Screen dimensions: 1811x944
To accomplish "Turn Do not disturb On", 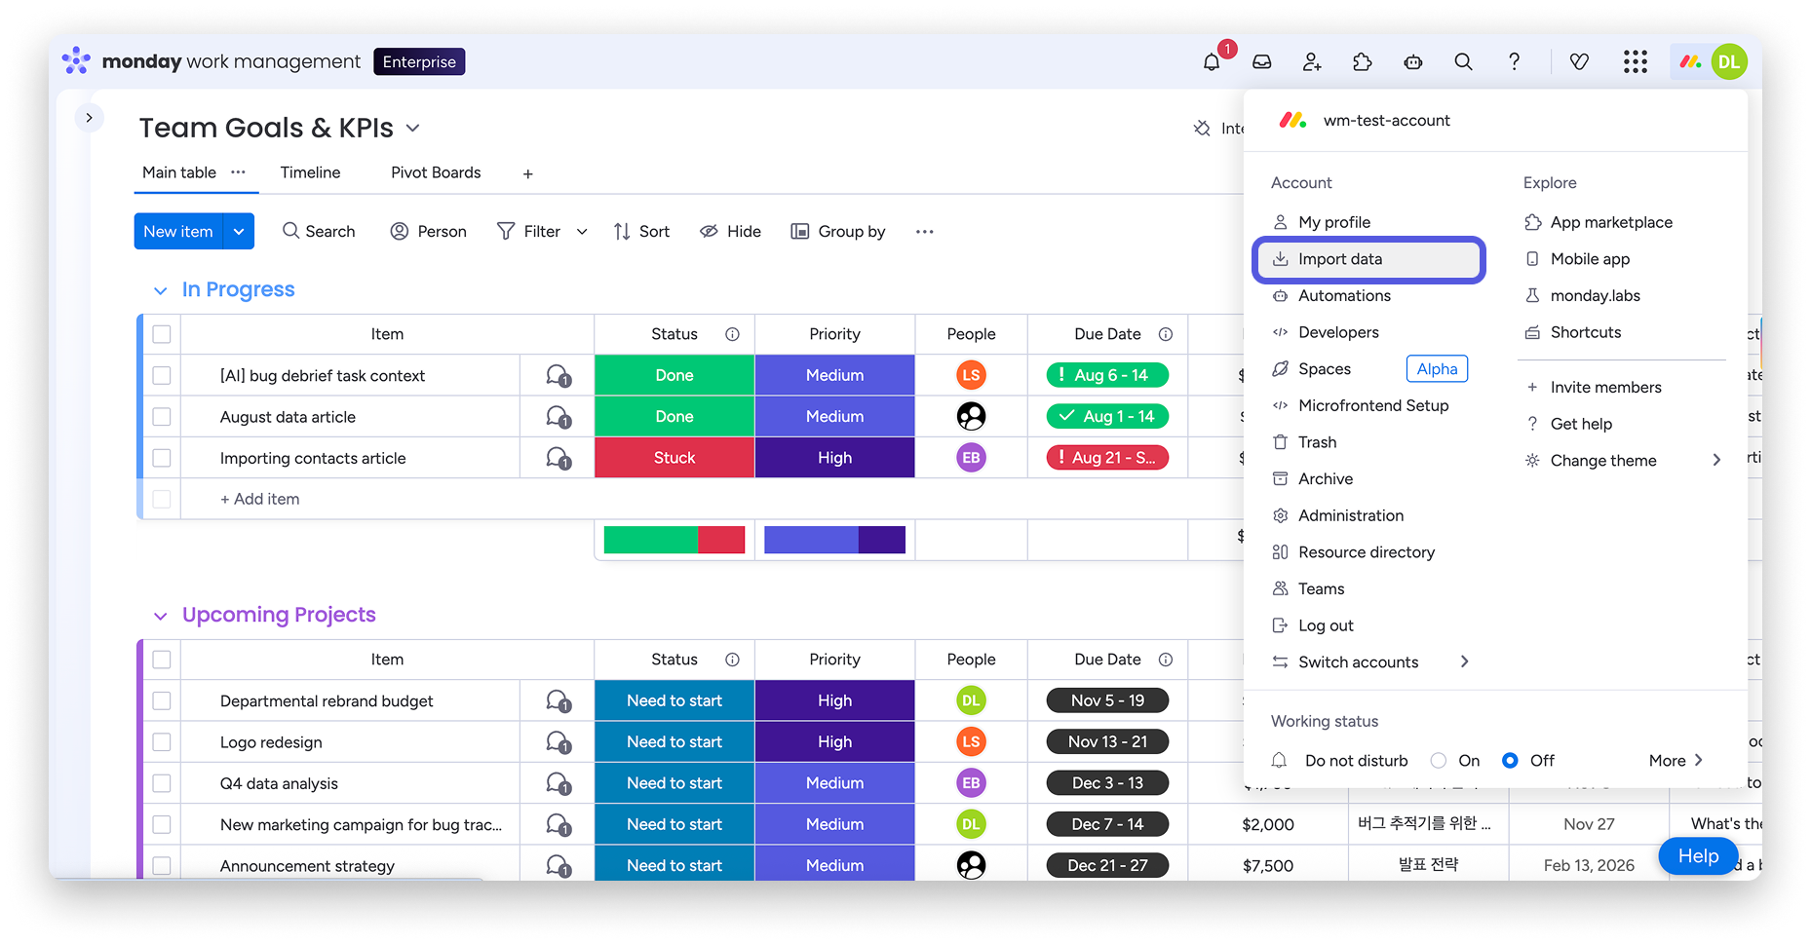I will [x=1439, y=761].
